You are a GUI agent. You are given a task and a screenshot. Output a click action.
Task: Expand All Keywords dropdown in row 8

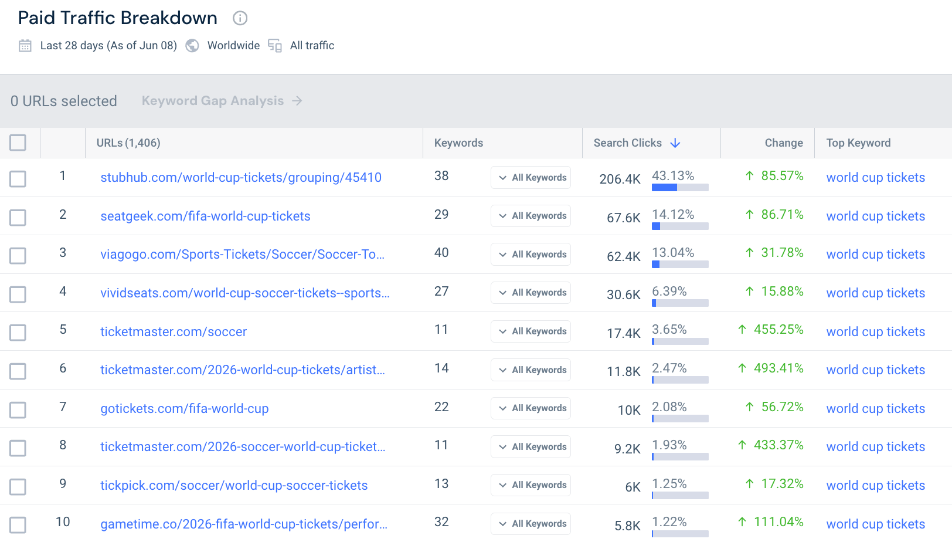(531, 447)
